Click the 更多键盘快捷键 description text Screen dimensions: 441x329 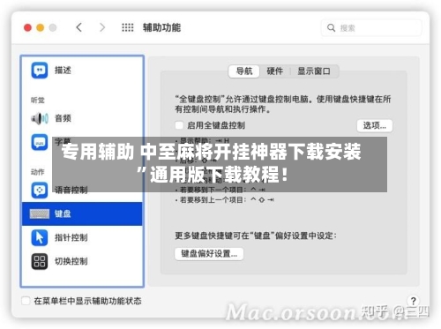(x=256, y=236)
